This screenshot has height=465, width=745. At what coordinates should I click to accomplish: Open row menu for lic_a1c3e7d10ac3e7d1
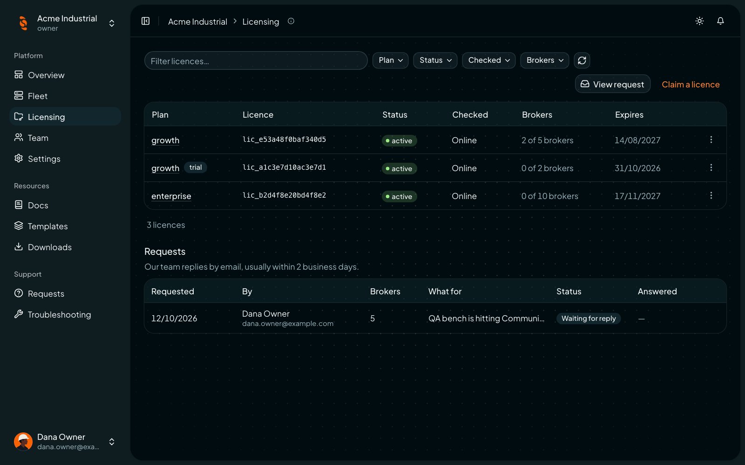pos(711,167)
